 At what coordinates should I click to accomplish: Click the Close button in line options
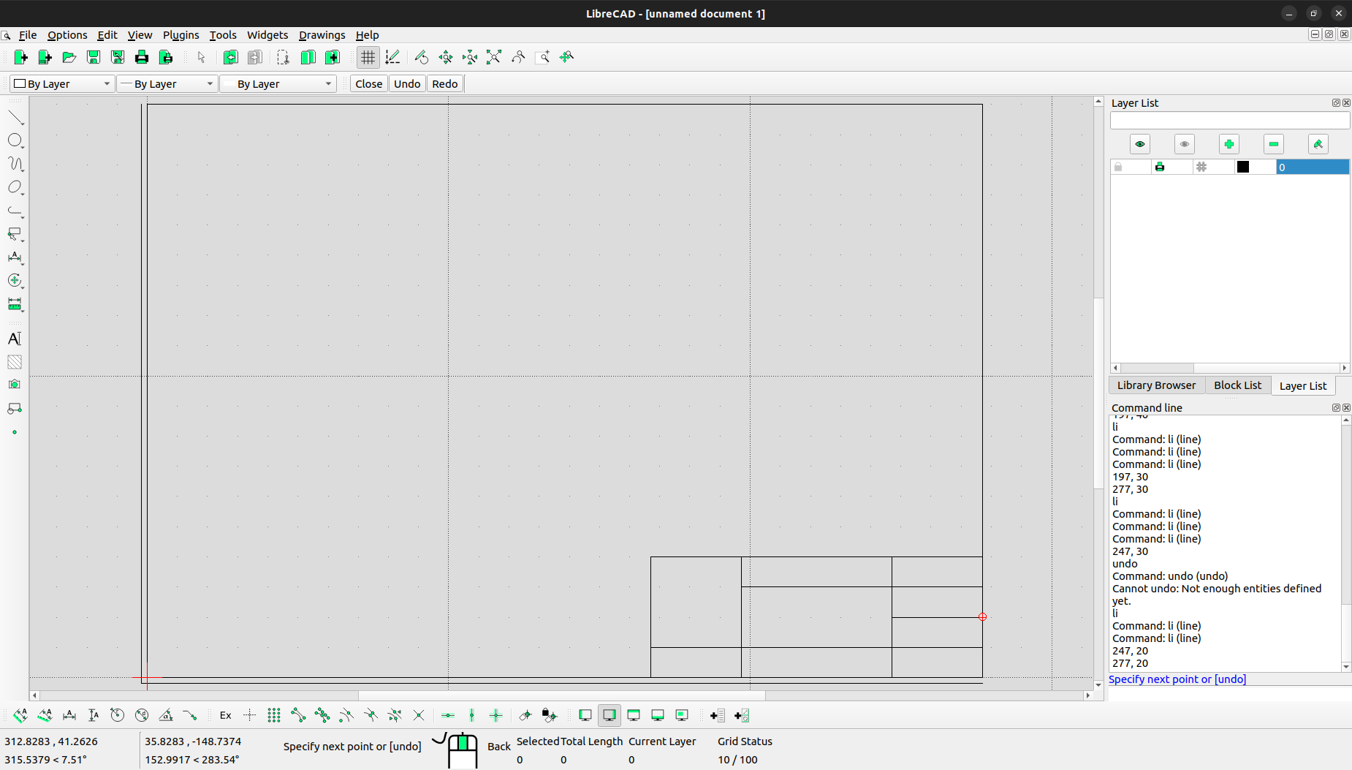[369, 84]
